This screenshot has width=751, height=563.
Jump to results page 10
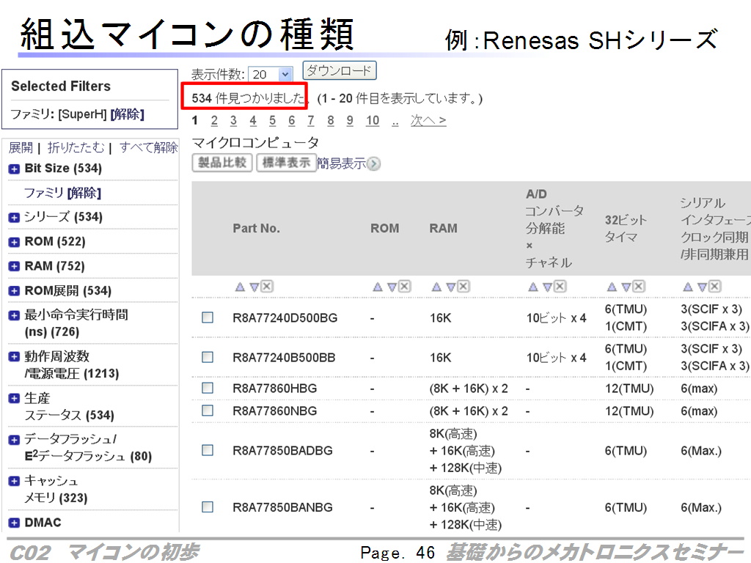pos(372,121)
